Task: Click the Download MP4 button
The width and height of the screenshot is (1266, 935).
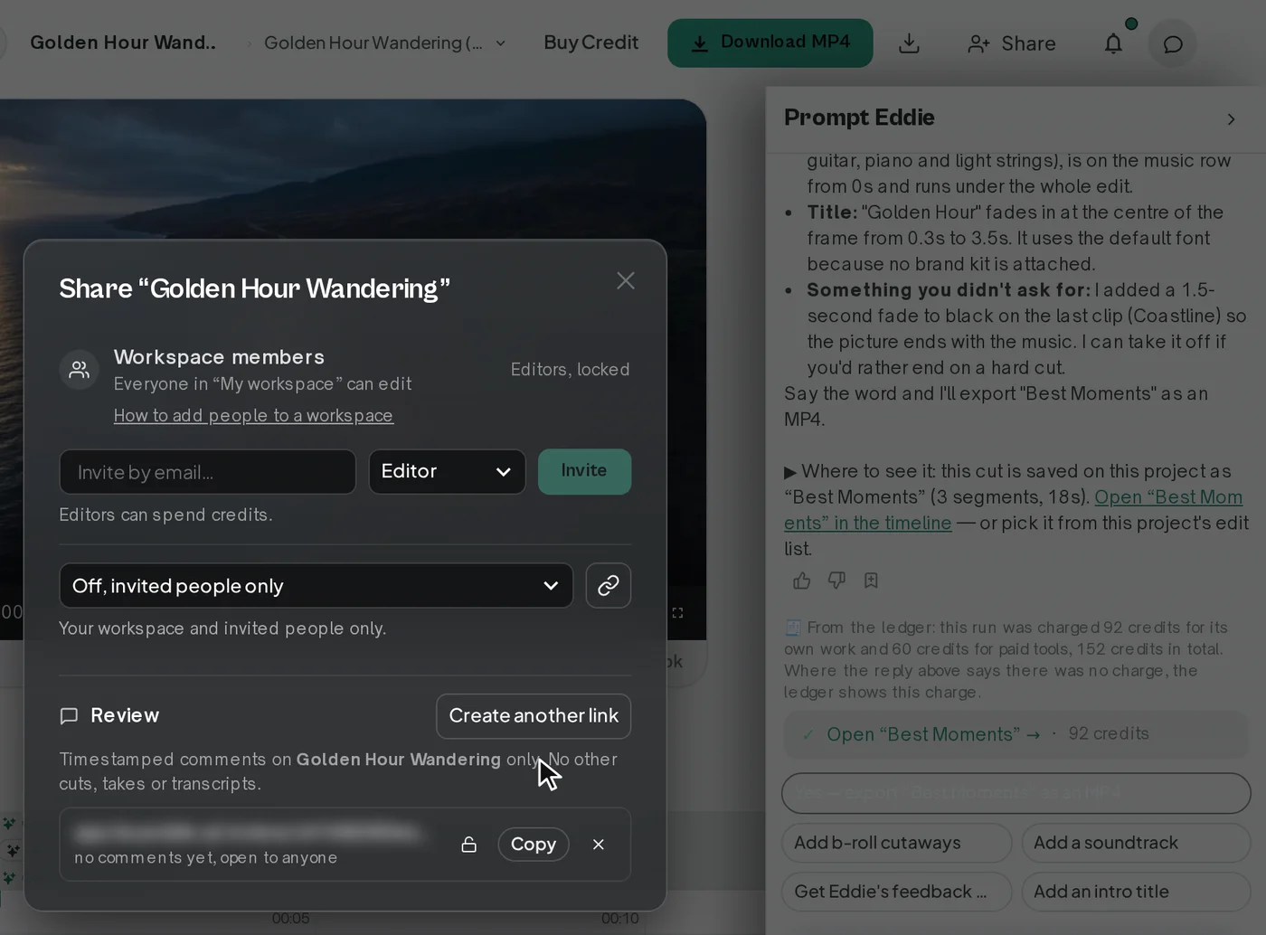Action: pyautogui.click(x=770, y=42)
